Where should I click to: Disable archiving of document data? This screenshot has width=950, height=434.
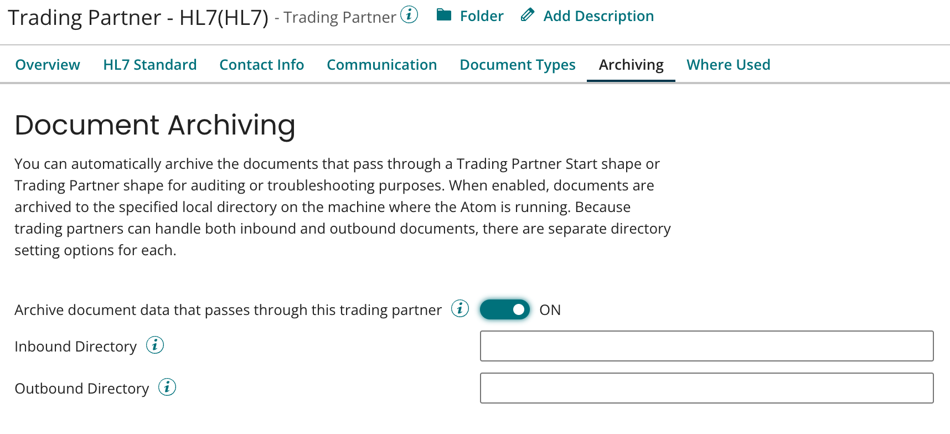coord(504,309)
